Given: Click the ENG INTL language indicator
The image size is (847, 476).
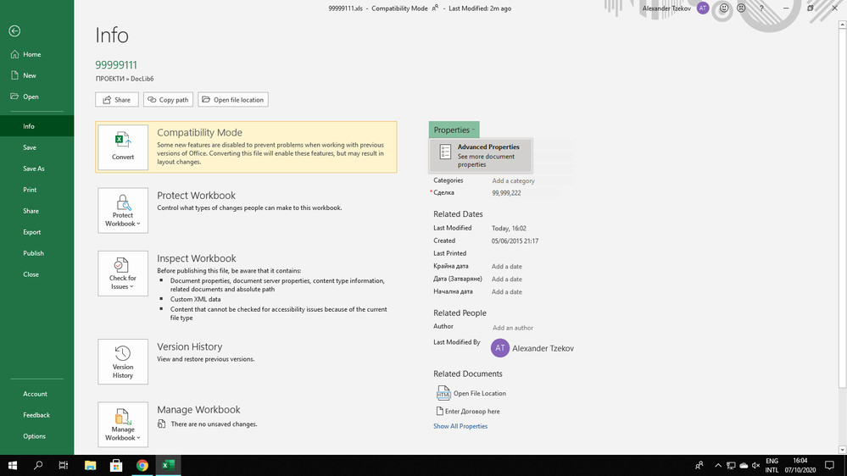Looking at the screenshot, I should pos(772,465).
